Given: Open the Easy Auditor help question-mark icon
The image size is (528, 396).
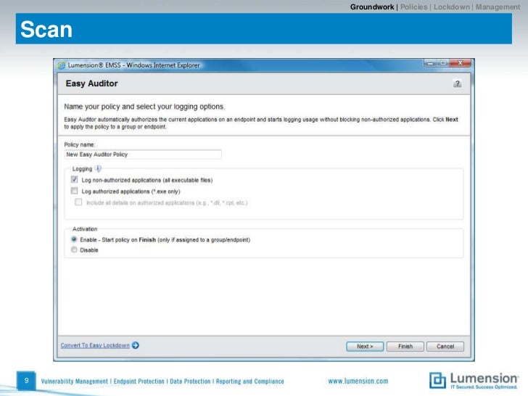Looking at the screenshot, I should [457, 83].
